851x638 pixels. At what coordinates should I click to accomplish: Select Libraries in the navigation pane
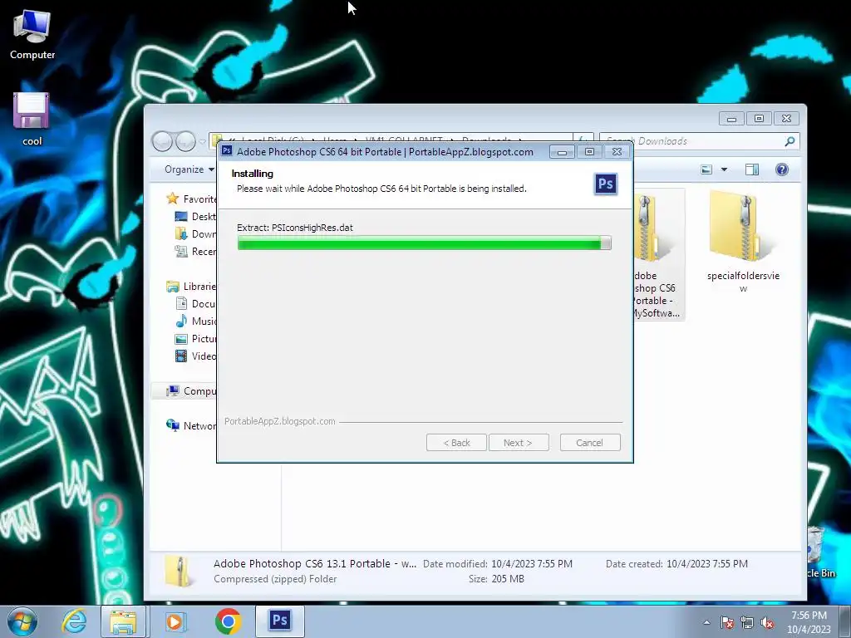[x=191, y=286]
